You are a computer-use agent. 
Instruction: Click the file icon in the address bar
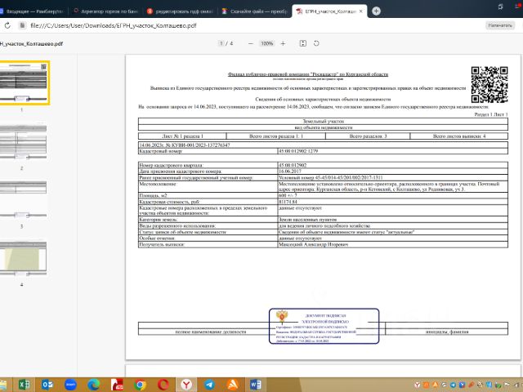point(22,25)
